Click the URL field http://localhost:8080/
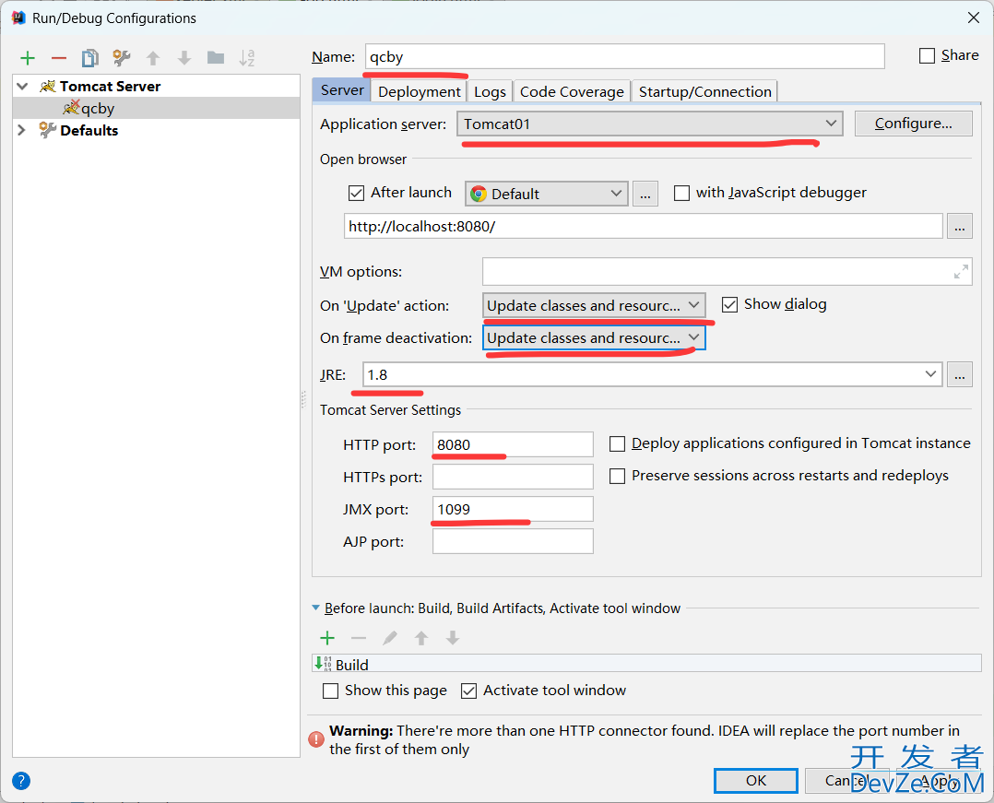Viewport: 994px width, 803px height. pos(644,226)
